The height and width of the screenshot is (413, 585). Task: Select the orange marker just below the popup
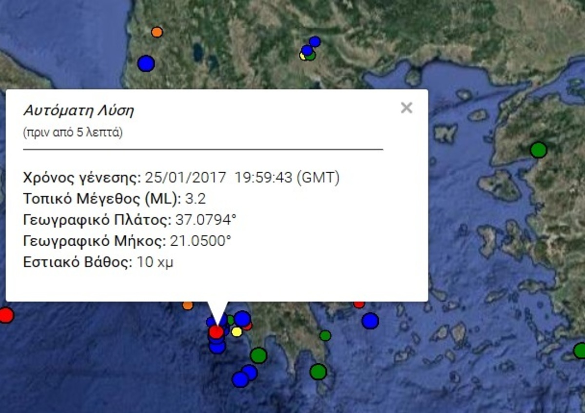pos(188,305)
